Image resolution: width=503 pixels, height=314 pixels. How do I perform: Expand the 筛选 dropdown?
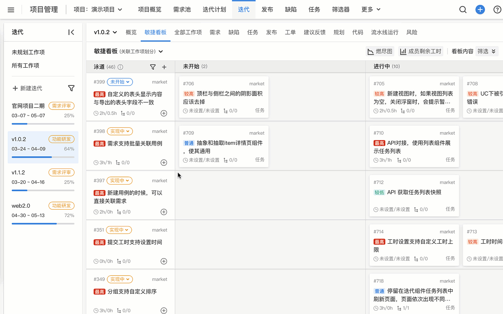[x=487, y=51]
